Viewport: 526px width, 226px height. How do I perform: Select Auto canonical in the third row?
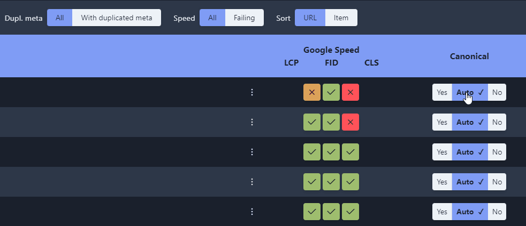point(470,152)
